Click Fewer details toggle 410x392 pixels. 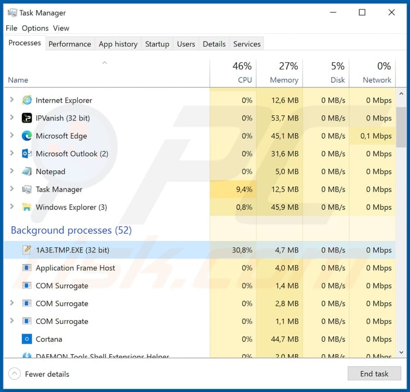tap(39, 374)
